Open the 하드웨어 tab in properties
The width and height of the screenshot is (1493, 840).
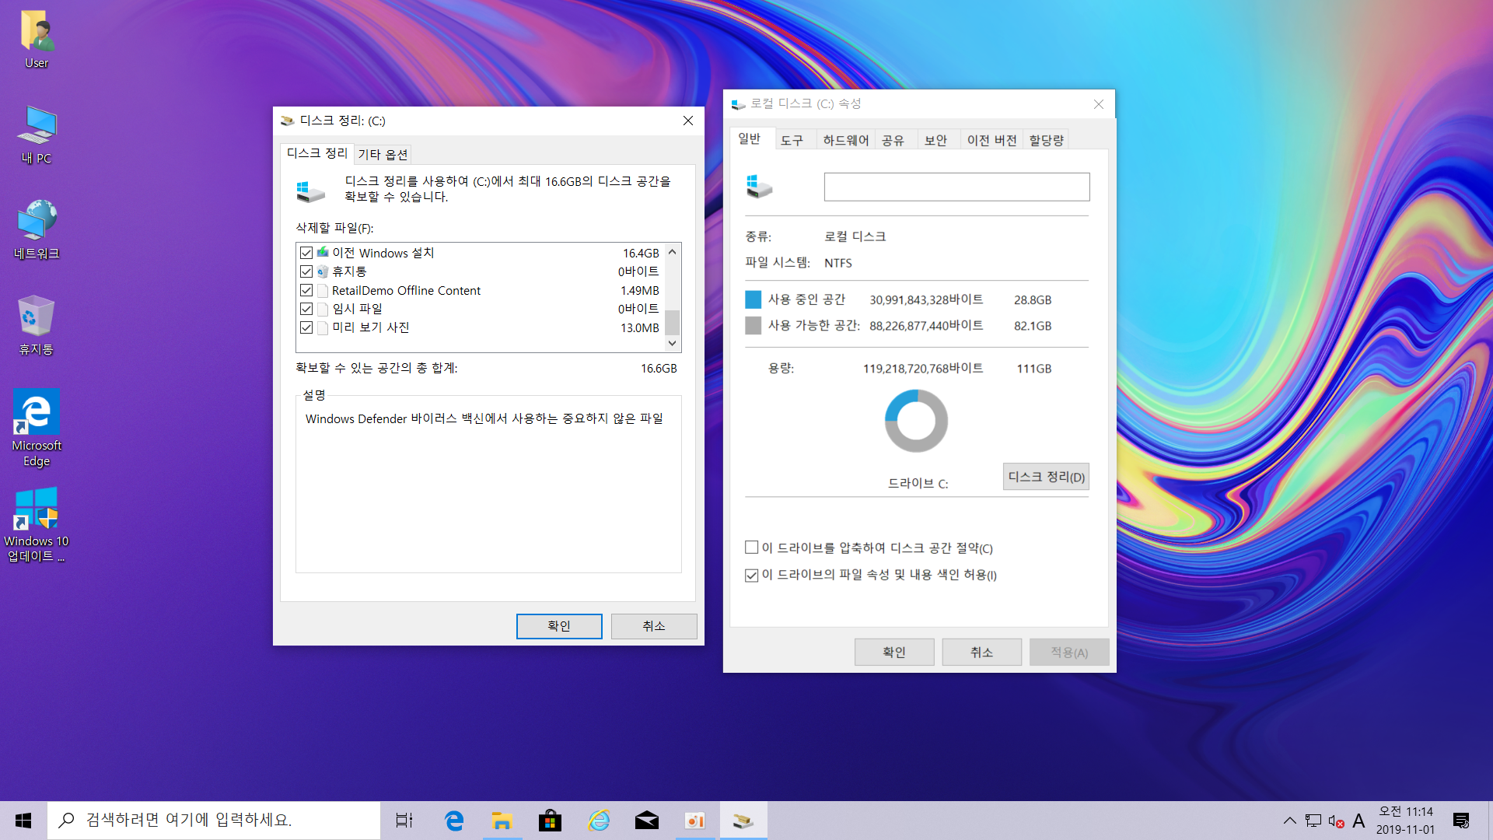845,140
